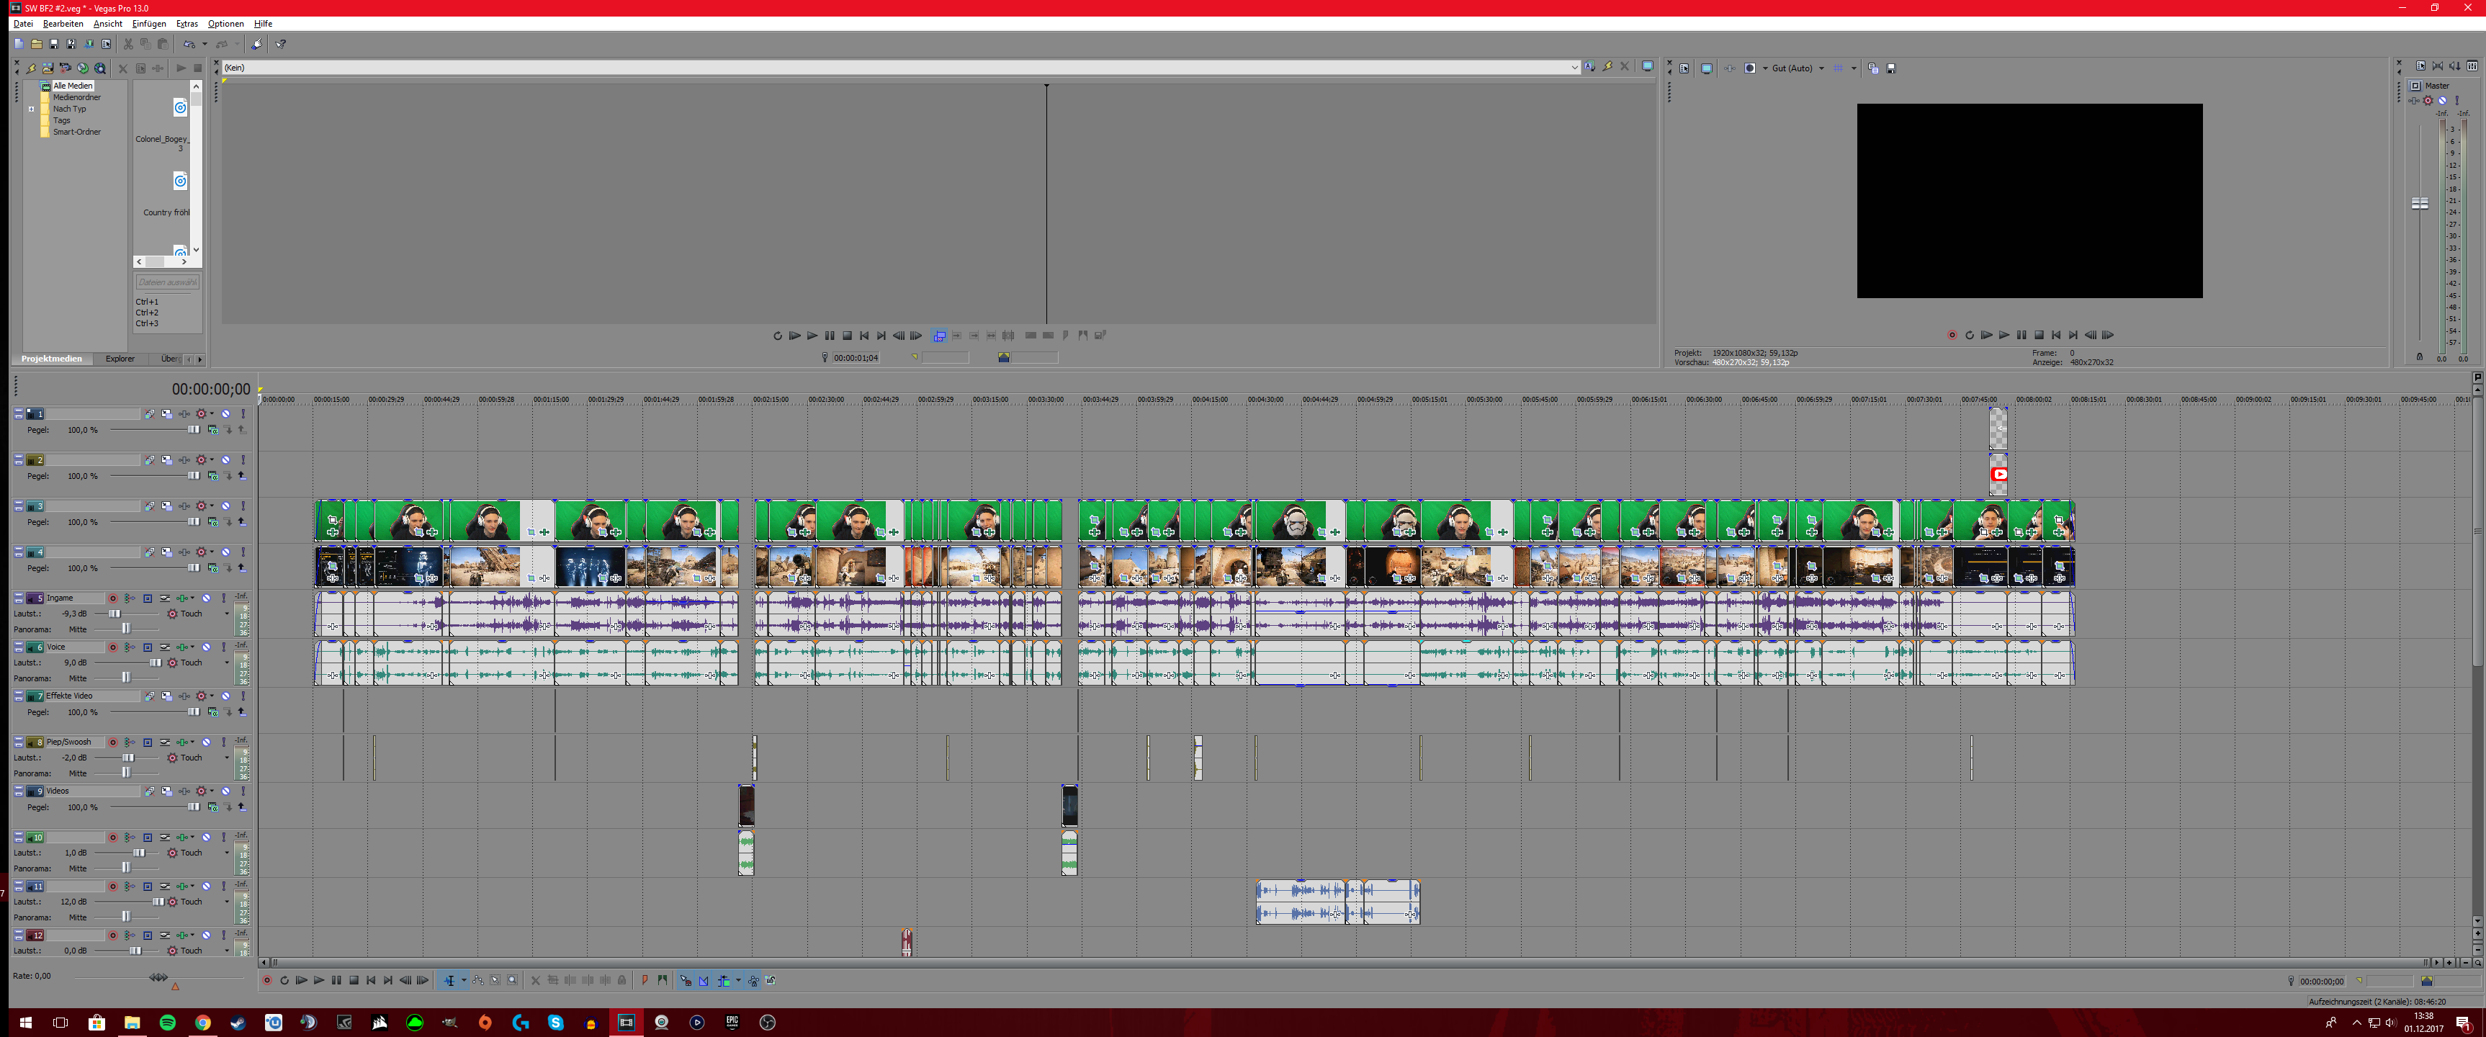Open Spotify from the Windows taskbar
Screen dimensions: 2486x1037
(167, 1023)
